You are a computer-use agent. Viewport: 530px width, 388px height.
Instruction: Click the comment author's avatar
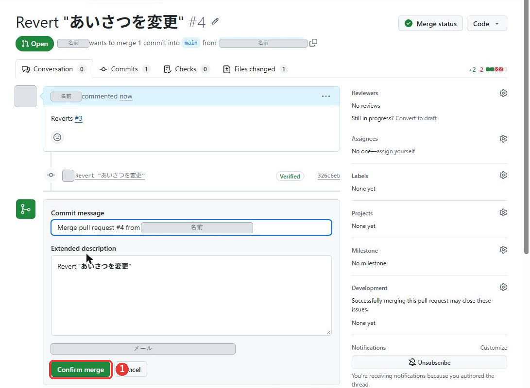(26, 96)
